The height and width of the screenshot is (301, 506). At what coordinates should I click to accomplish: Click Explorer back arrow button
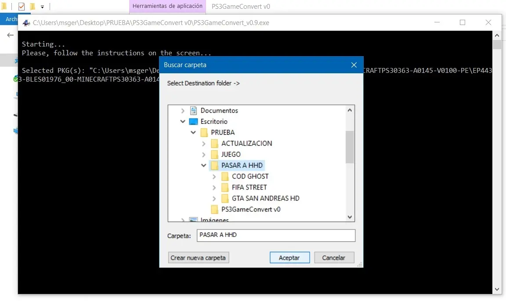11,35
